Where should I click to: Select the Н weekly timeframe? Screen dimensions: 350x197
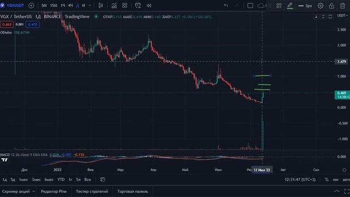(84, 5)
